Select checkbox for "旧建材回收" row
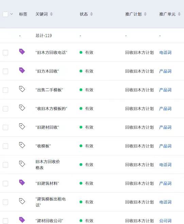Image resolution: width=184 pixels, height=224 pixels. (5, 127)
